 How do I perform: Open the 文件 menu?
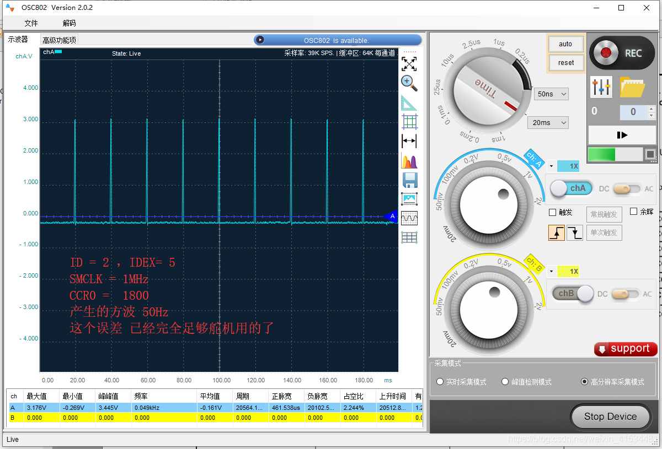(31, 23)
